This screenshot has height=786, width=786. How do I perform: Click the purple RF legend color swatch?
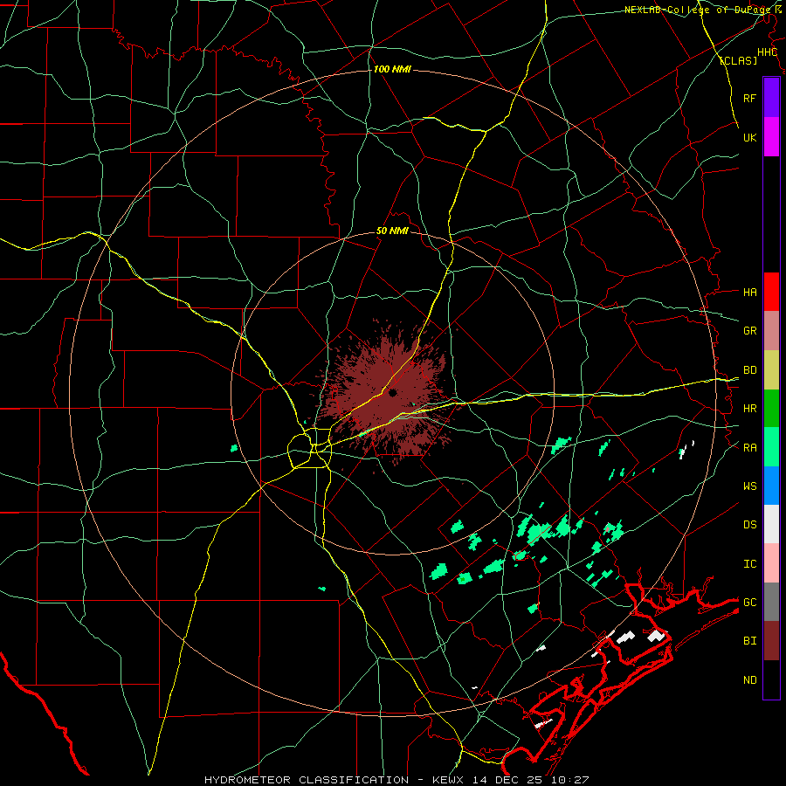pos(771,98)
